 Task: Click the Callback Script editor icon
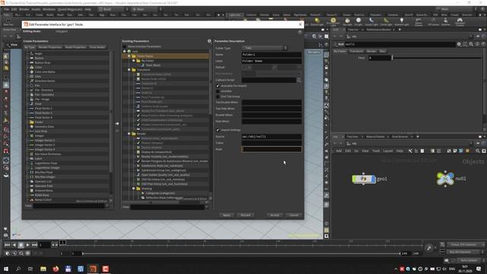(299, 80)
